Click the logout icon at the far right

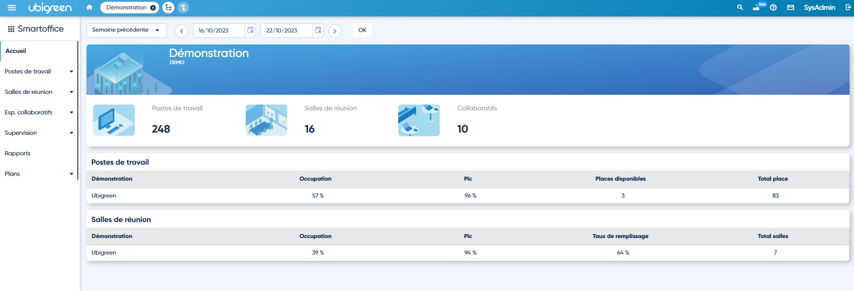[x=848, y=7]
